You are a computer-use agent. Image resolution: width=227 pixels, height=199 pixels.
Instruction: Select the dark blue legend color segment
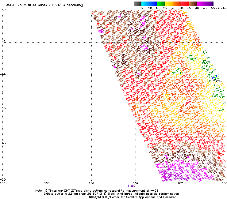coord(153,4)
